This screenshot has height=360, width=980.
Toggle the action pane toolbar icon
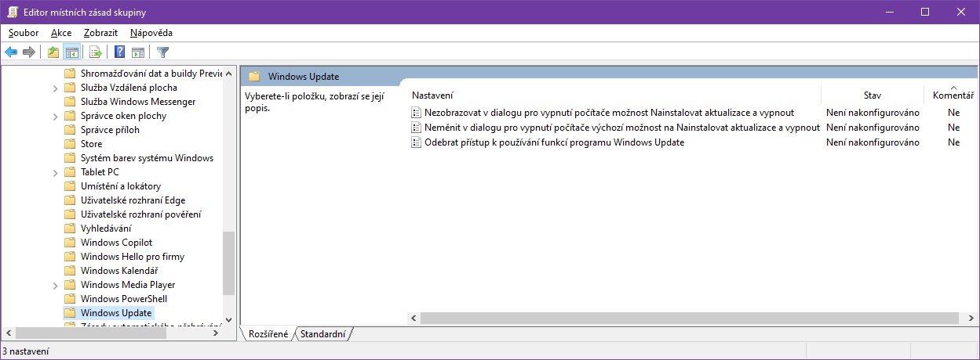coord(138,52)
